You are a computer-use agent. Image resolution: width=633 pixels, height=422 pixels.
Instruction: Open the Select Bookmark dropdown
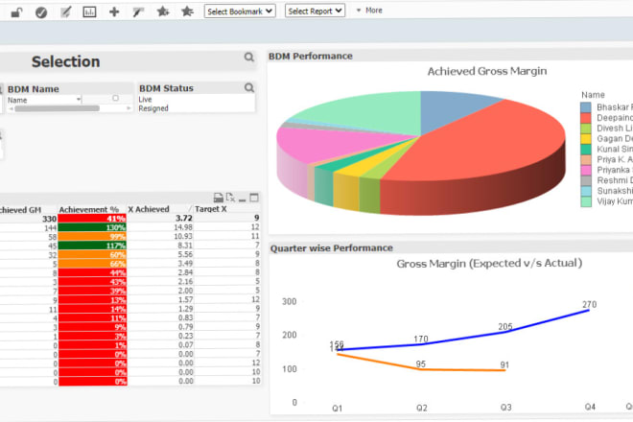point(240,12)
